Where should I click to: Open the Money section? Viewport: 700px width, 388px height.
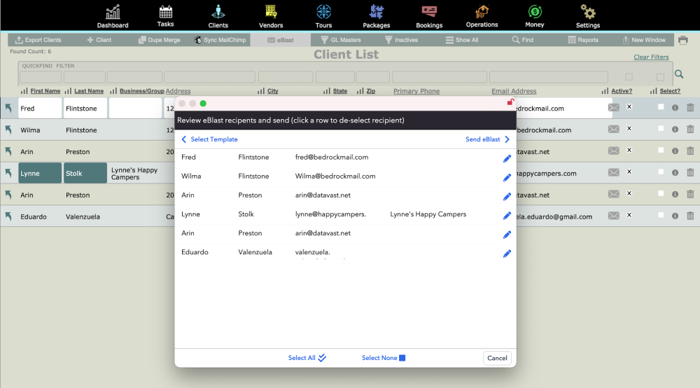[x=534, y=16]
